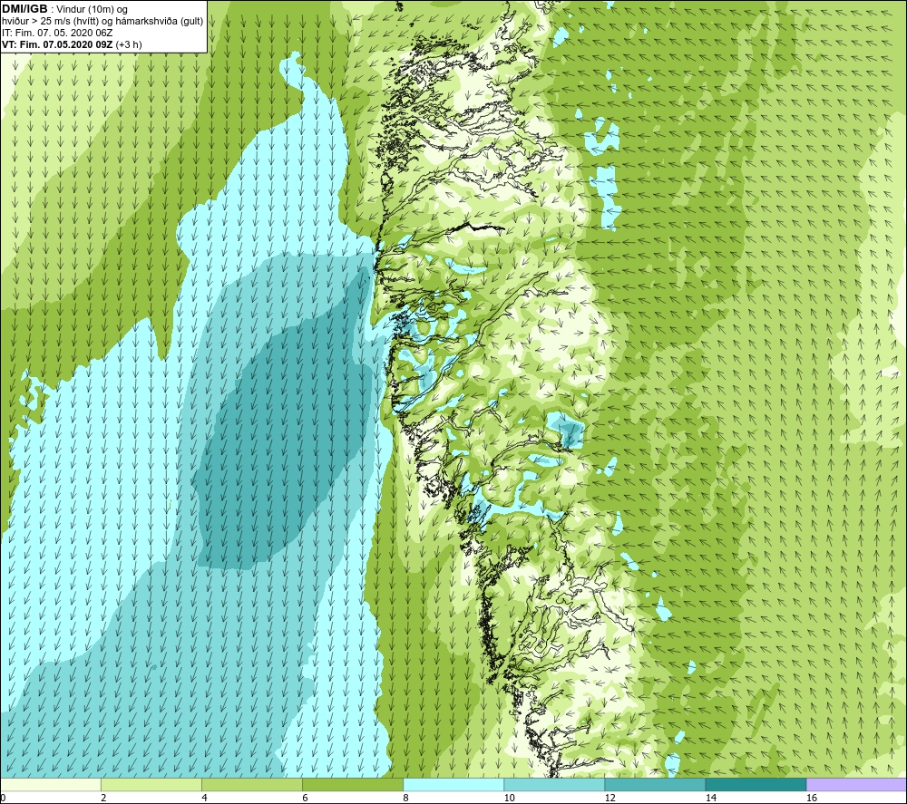Click the 0-2 m/s pale yellow legend swatch
This screenshot has height=804, width=907.
pyautogui.click(x=52, y=784)
